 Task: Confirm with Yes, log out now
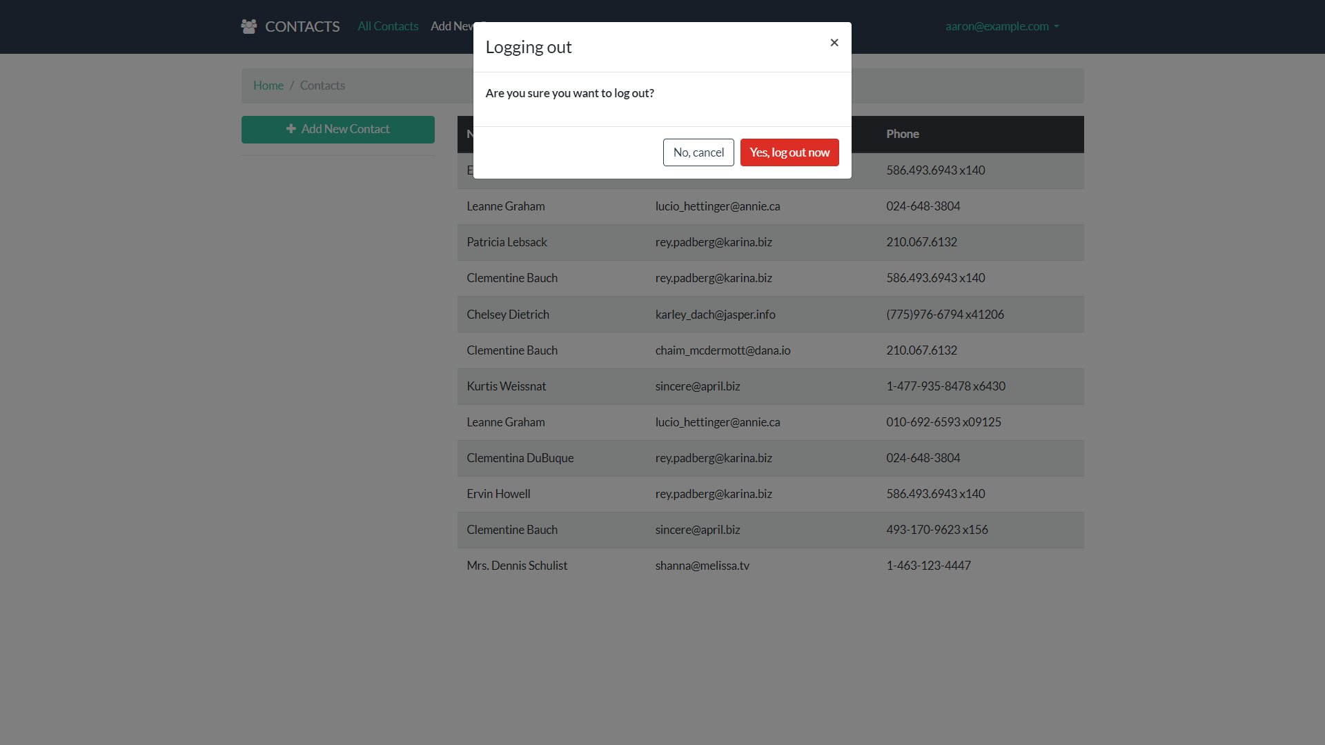[x=789, y=152]
